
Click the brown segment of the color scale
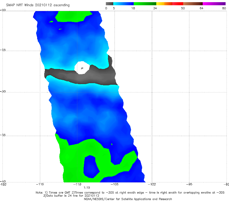(193, 4)
